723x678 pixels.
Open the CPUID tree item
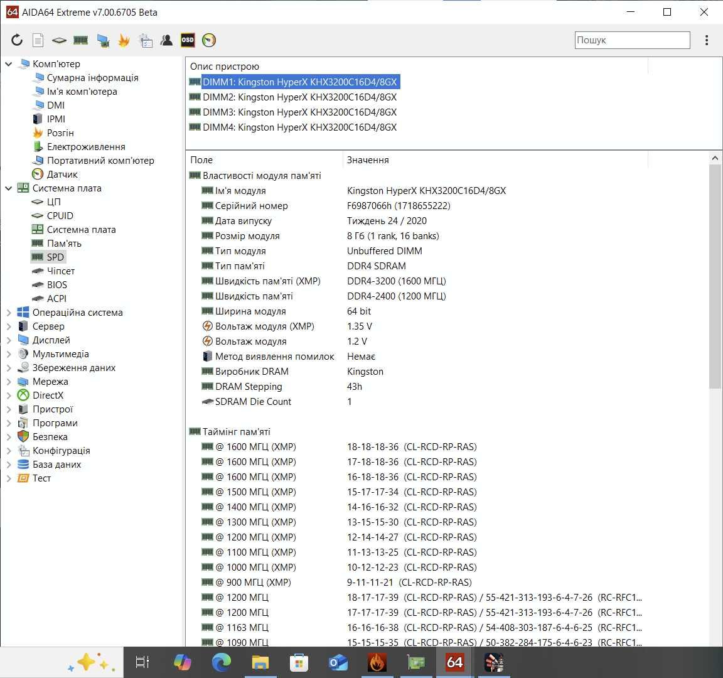tap(60, 216)
